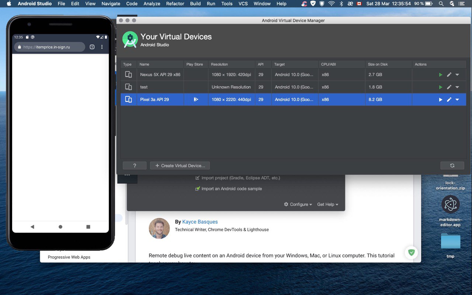Open lock-orientation.zip on desktop
The image size is (472, 295).
point(450,183)
